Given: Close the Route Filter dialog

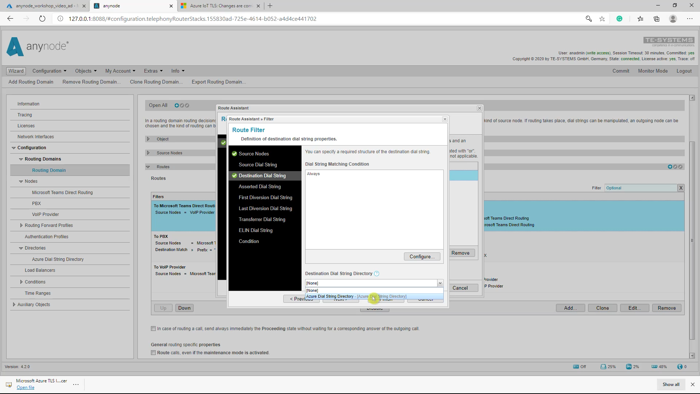Looking at the screenshot, I should click(445, 119).
